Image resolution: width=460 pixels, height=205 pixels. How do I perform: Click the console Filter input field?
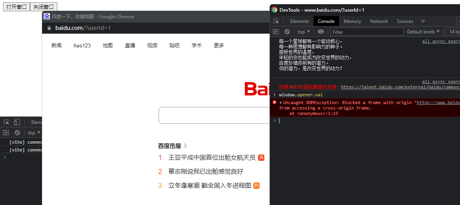pyautogui.click(x=367, y=32)
